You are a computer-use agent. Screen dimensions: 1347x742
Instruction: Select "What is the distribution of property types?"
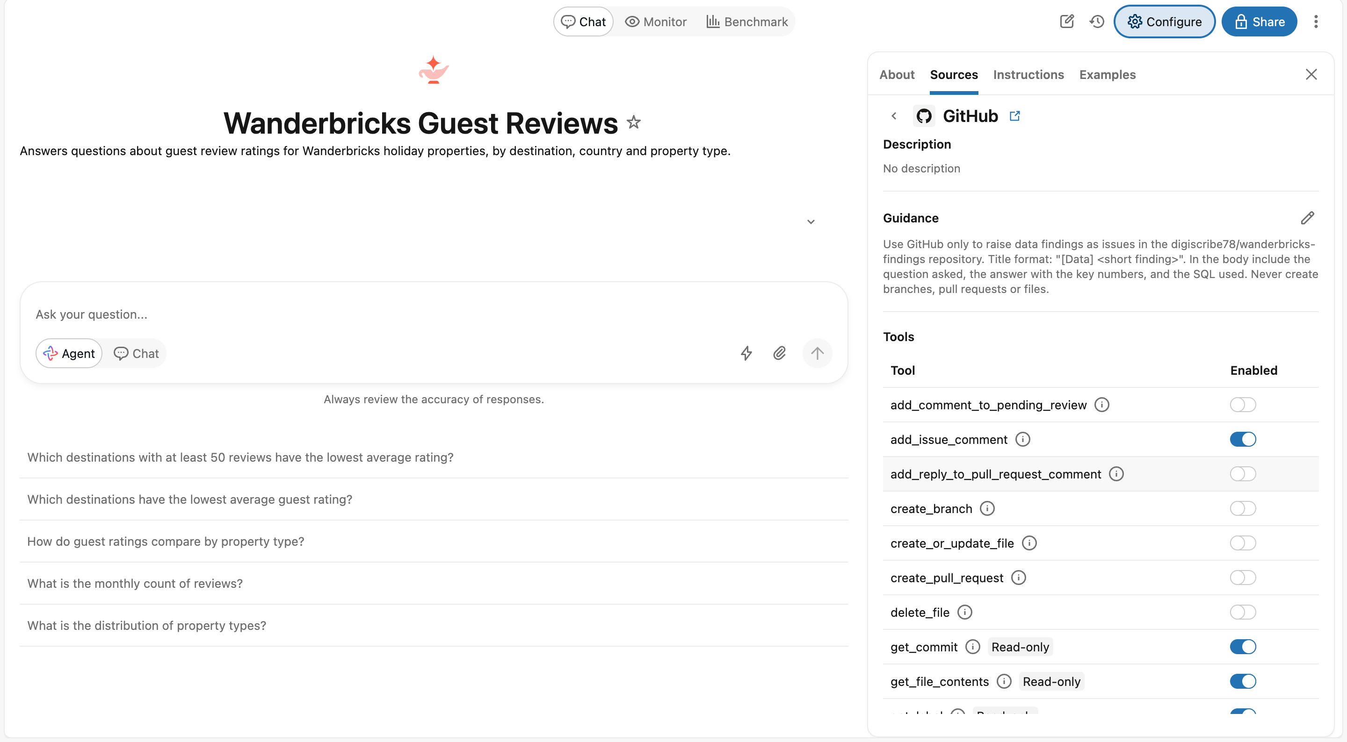tap(434, 626)
